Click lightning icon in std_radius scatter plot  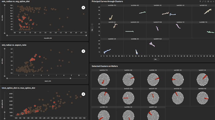83,51
